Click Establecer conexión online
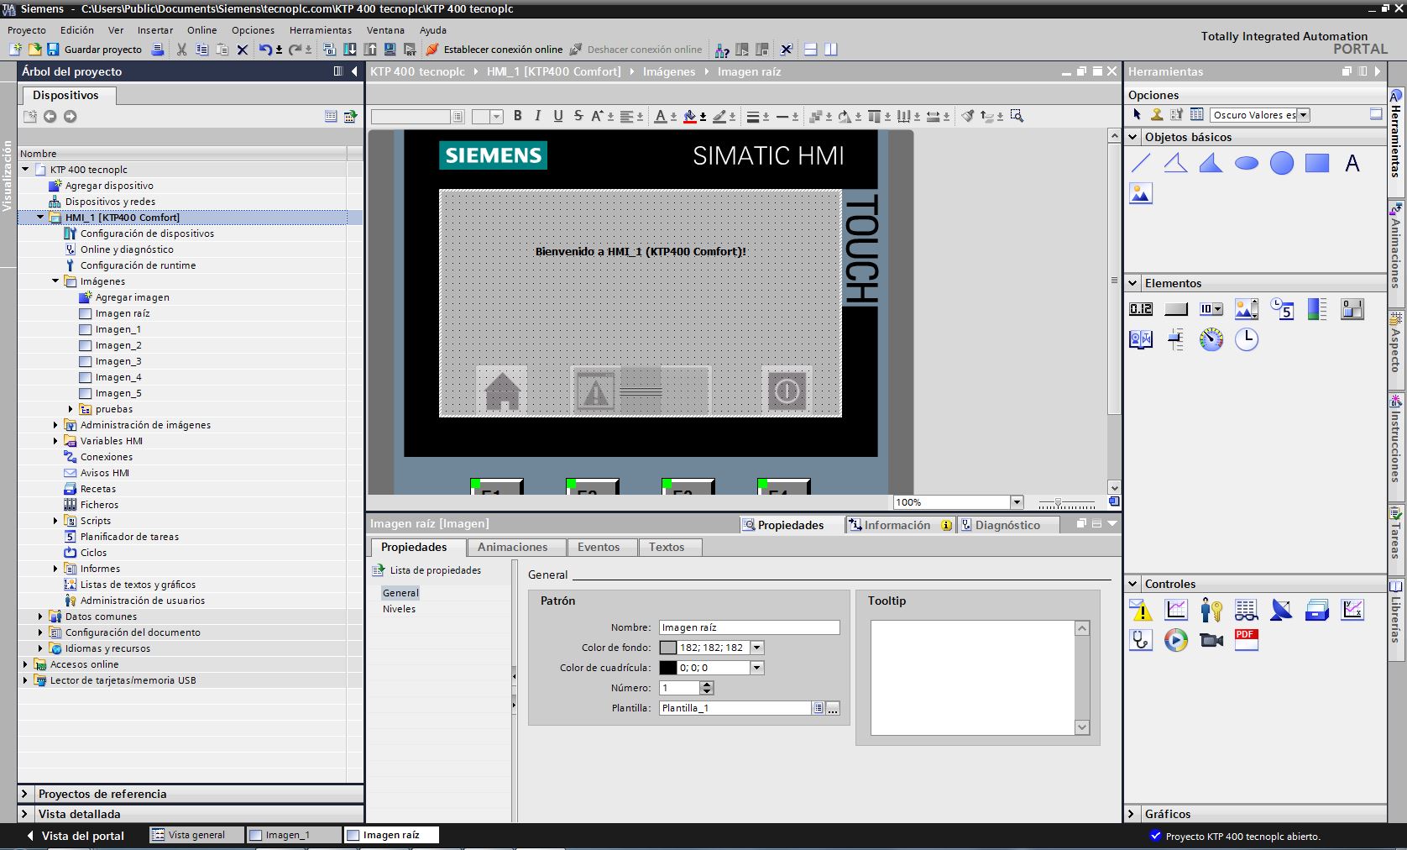1407x850 pixels. (494, 50)
